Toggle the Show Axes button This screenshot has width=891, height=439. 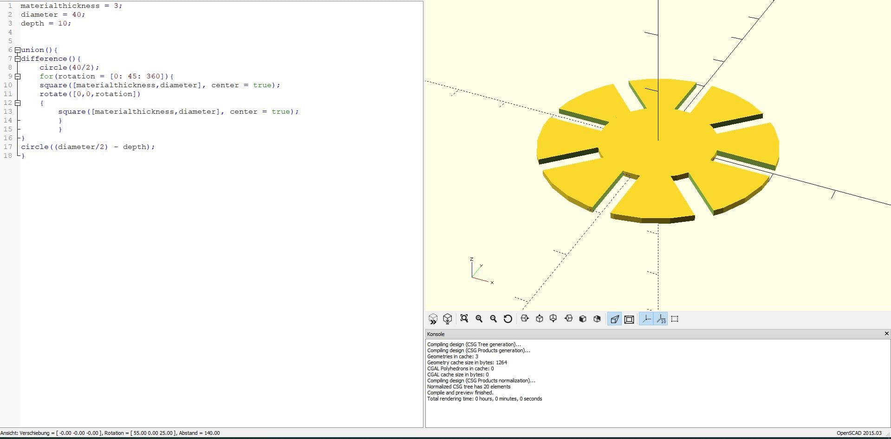646,319
